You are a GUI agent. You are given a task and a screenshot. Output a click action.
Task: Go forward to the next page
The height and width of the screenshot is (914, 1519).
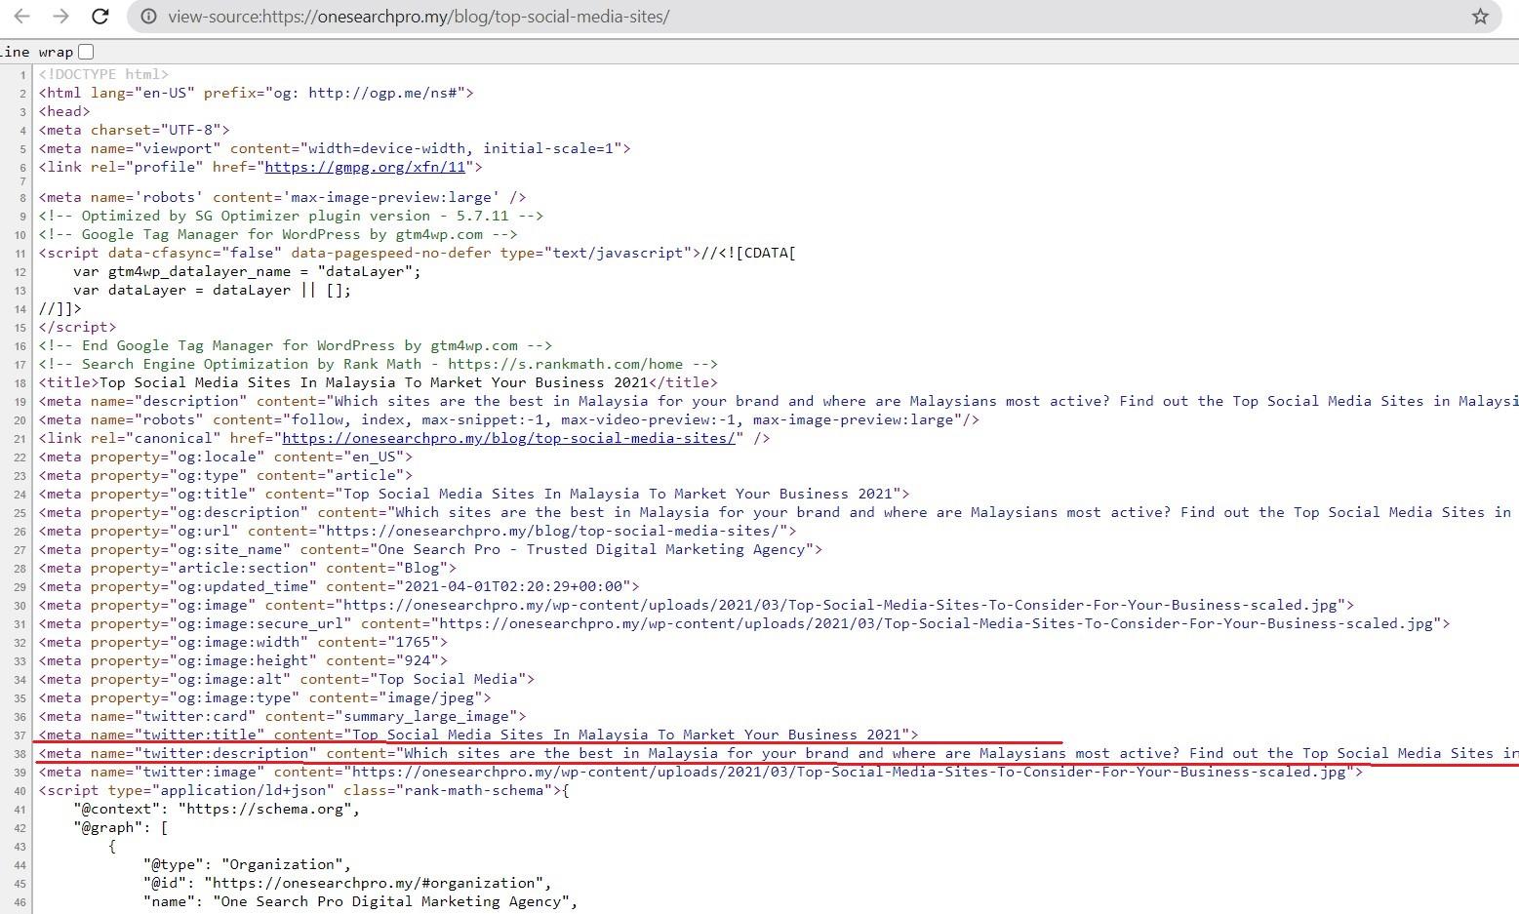[x=60, y=17]
